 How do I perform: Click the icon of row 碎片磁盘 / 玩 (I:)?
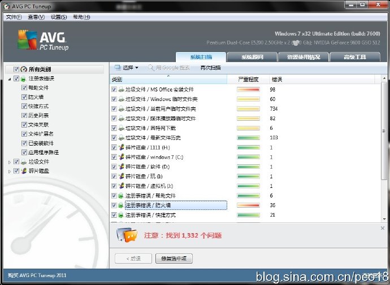(121, 176)
